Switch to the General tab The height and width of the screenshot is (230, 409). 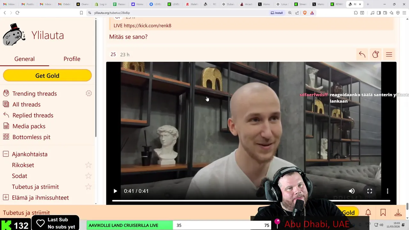click(24, 59)
